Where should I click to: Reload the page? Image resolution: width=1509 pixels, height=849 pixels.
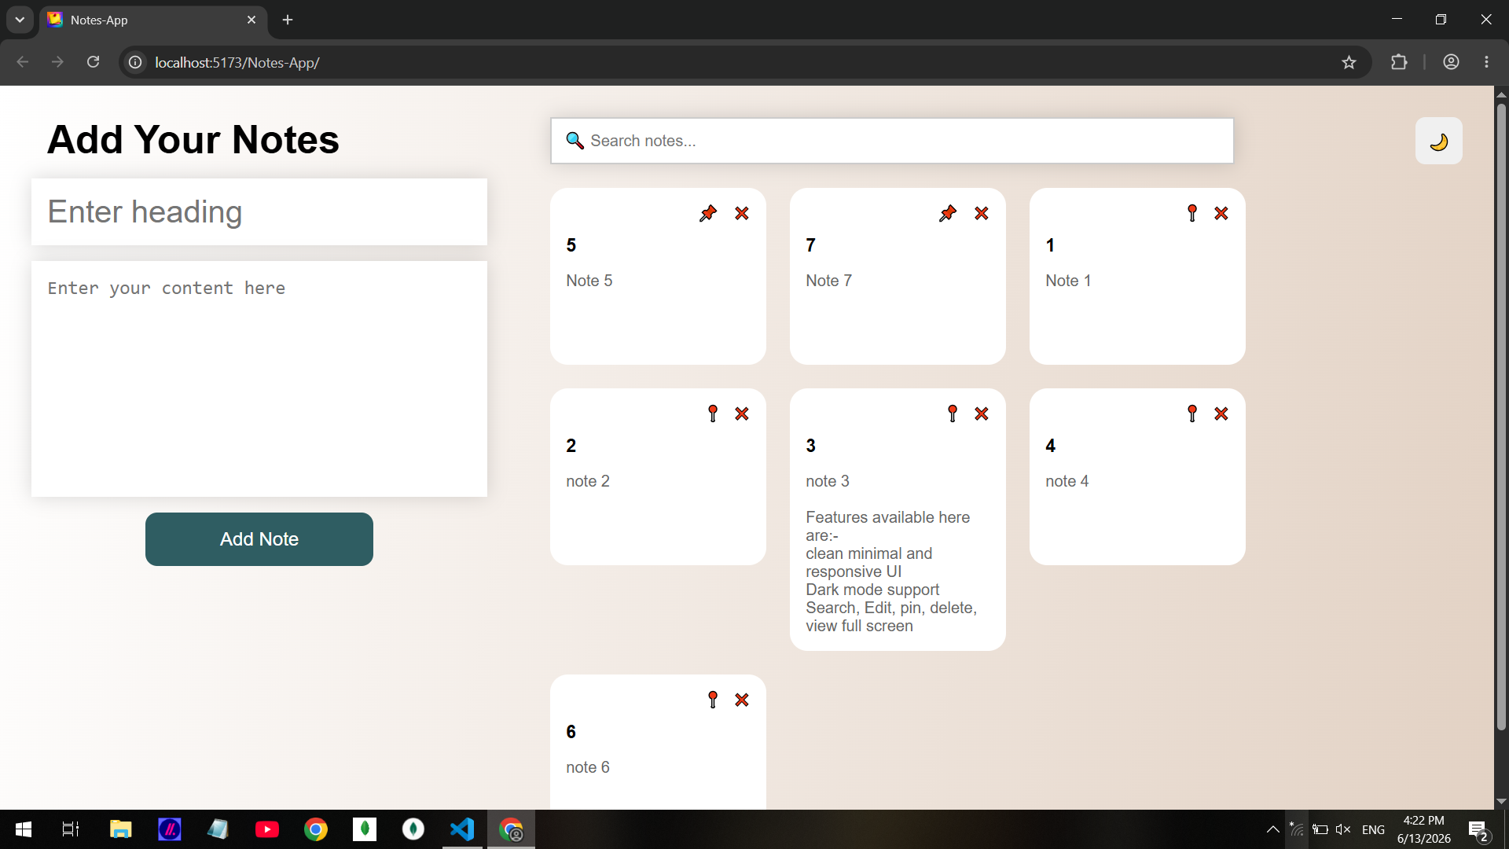click(93, 62)
